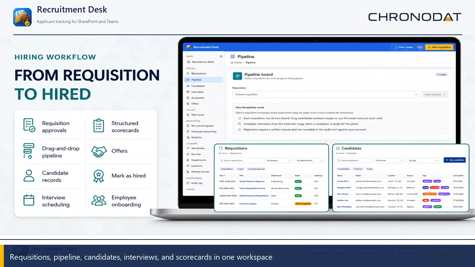Click the Recruitment Desk product logo at top left of the page
Screen dimensions: 475x267
pyautogui.click(x=22, y=17)
